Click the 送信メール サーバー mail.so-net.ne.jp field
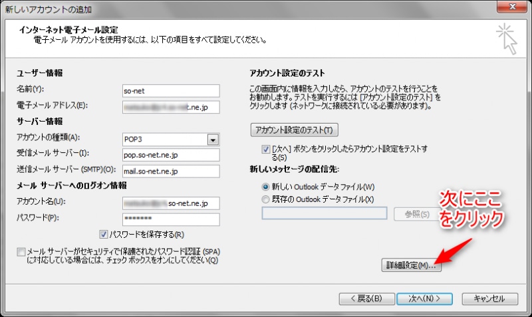This screenshot has height=317, width=532. 171,171
